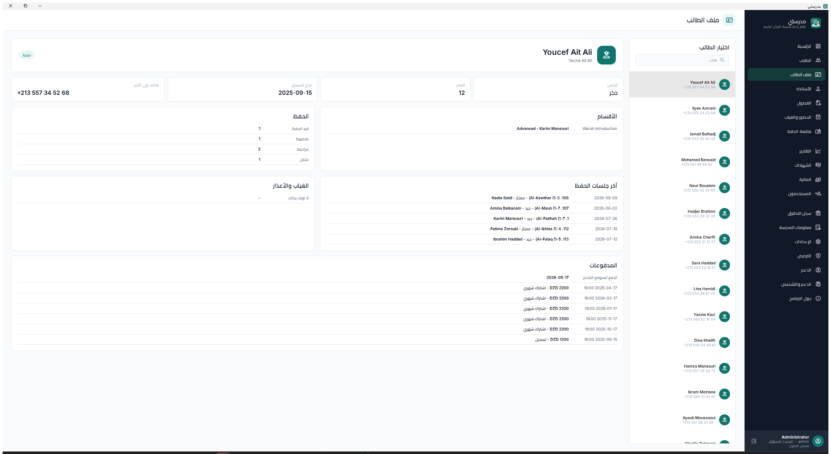Select student Amina Cherifi
The image size is (831, 454).
point(682,239)
